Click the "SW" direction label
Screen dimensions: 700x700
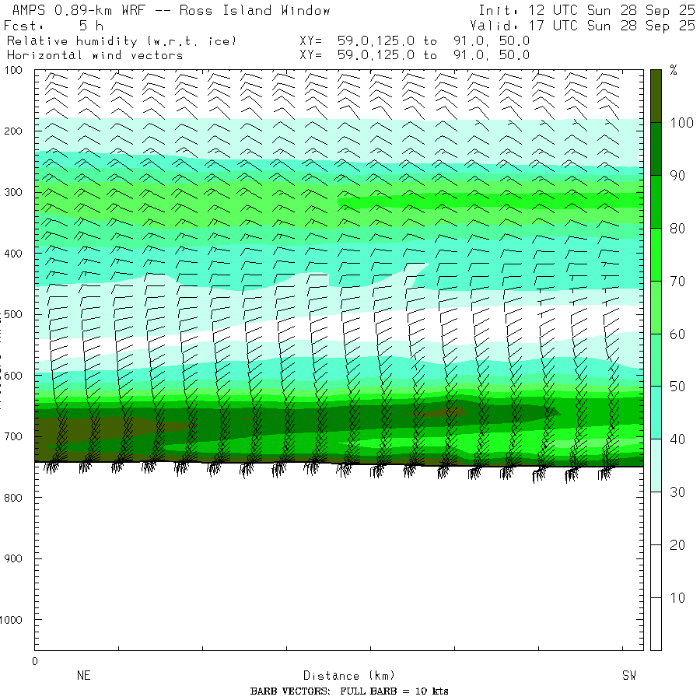coord(629,675)
